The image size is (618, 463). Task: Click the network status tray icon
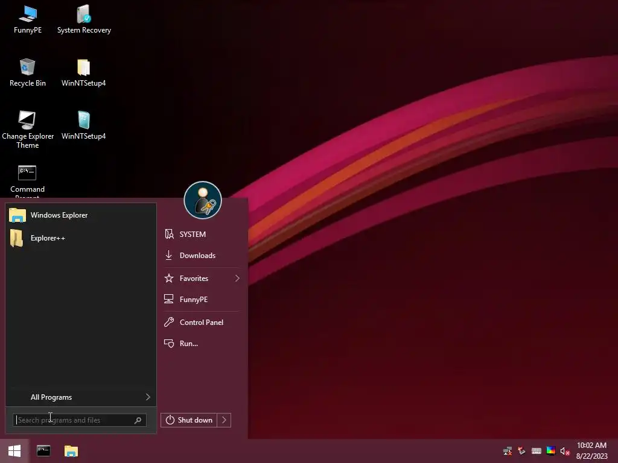[508, 451]
